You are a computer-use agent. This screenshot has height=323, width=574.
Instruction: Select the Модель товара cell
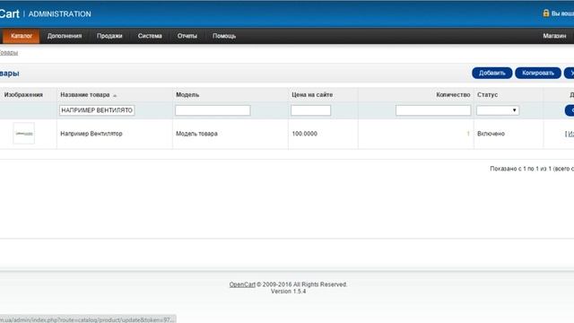point(196,134)
